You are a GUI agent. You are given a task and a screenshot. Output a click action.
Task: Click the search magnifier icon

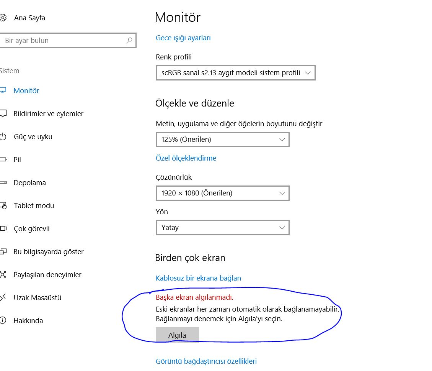pyautogui.click(x=129, y=40)
